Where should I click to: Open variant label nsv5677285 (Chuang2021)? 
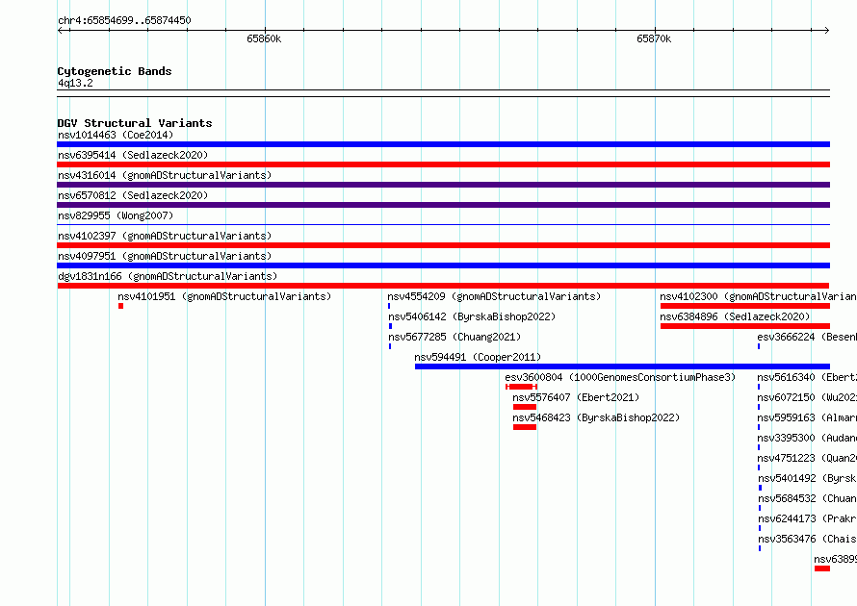(x=454, y=337)
